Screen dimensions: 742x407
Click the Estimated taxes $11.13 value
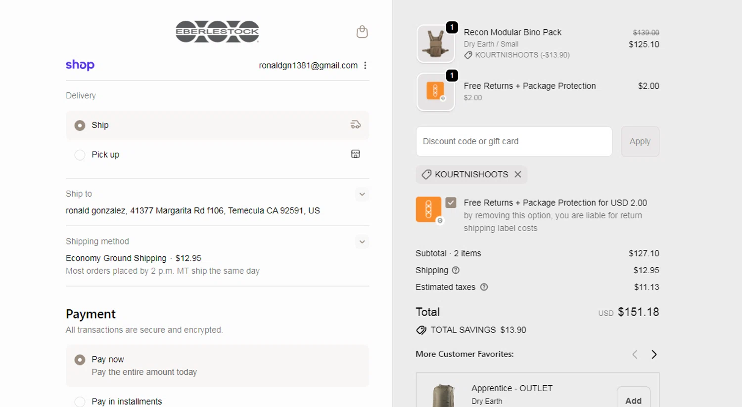tap(647, 287)
